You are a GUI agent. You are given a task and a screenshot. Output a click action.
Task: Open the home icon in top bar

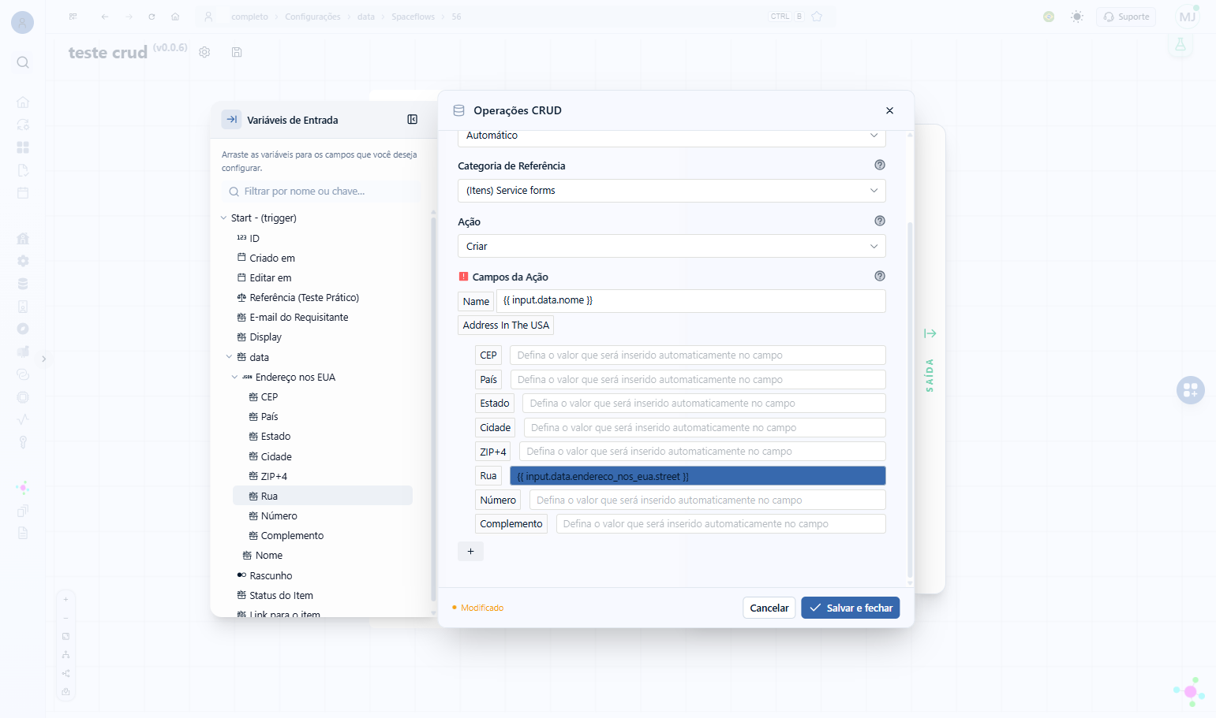175,17
